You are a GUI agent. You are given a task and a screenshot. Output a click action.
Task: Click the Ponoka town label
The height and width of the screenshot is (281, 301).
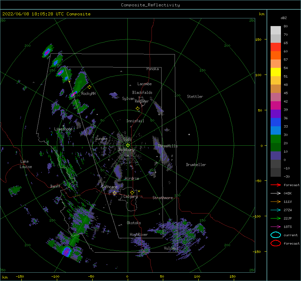click(x=153, y=69)
